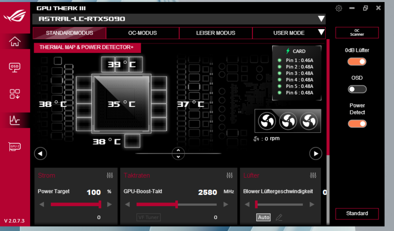This screenshot has height=231, width=394.
Task: Open advanced settings for Lüfter panel
Action: click(x=313, y=175)
